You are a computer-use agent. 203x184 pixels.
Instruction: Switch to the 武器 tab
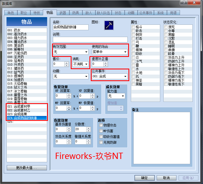63,13
